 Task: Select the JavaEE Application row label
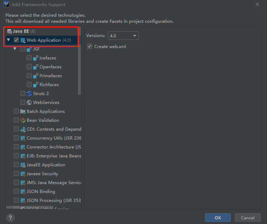coord(46,165)
